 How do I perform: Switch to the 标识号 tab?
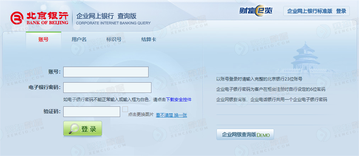tap(114, 39)
